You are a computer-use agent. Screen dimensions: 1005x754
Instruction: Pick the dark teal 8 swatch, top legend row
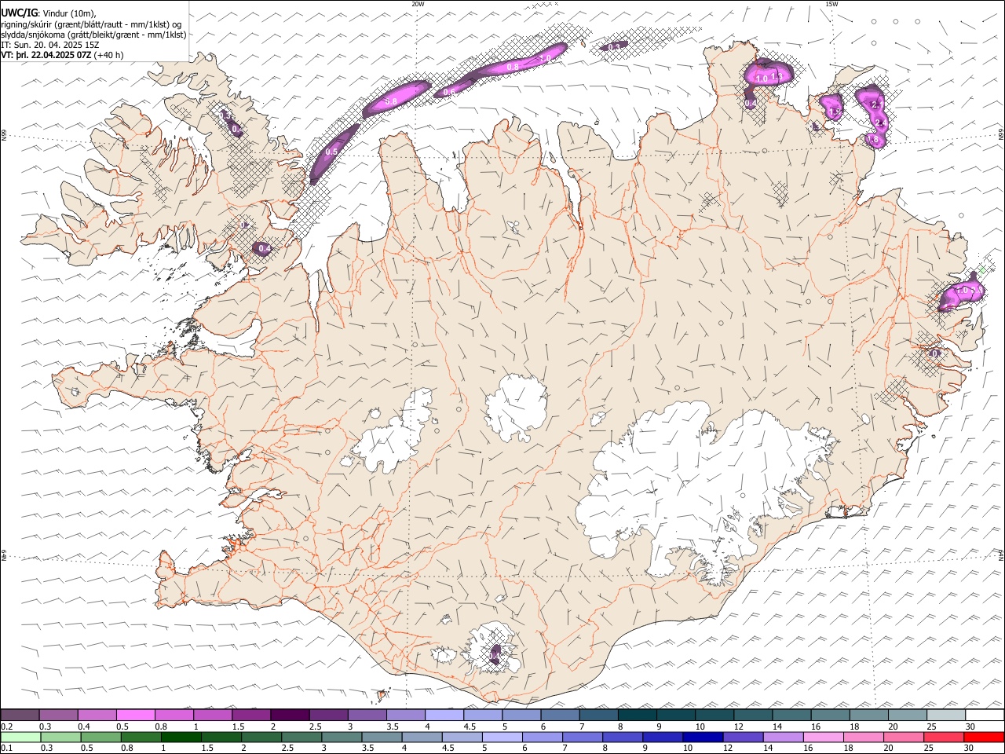pyautogui.click(x=637, y=715)
